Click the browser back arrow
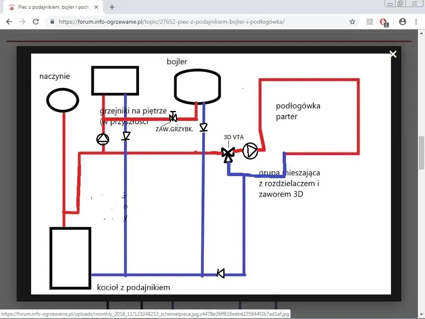 [x=9, y=22]
